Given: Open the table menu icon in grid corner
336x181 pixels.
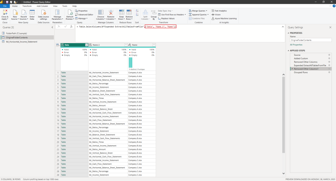Looking at the screenshot, I should click(57, 45).
